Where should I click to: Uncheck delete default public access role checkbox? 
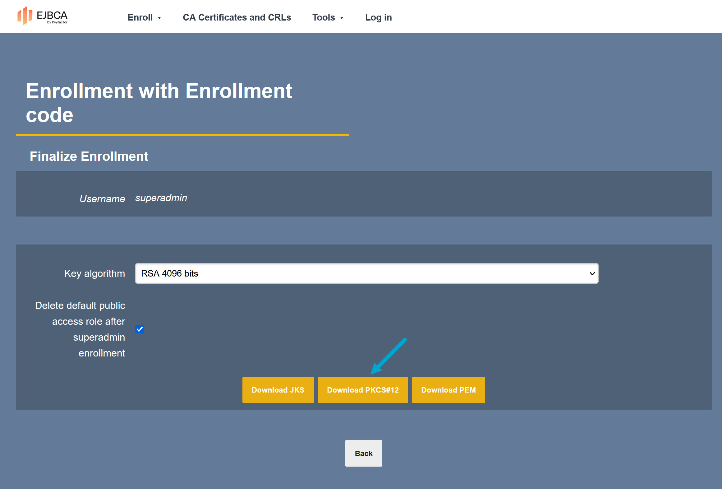point(140,329)
